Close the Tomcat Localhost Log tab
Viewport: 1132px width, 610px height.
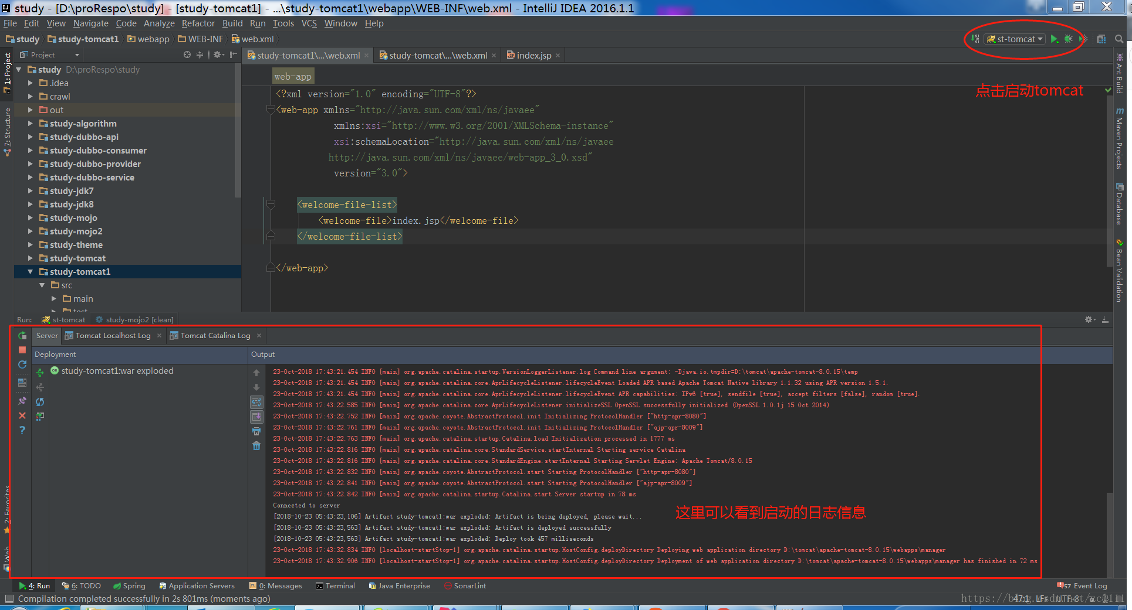click(x=159, y=336)
